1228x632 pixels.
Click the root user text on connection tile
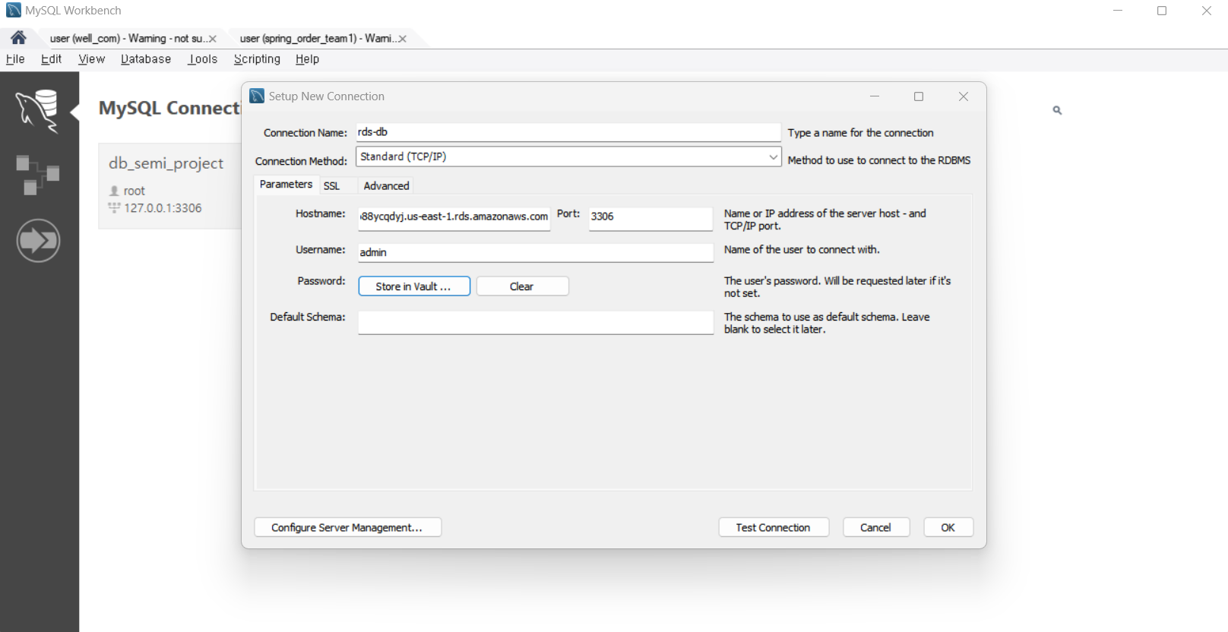(134, 191)
